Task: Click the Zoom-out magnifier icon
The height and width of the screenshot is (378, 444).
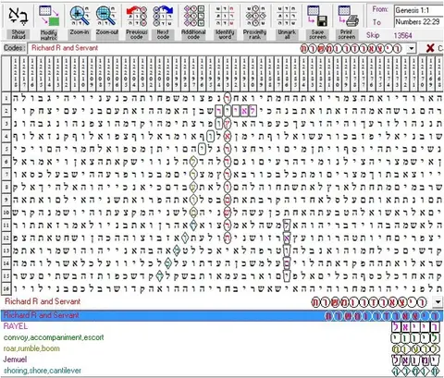Action: pyautogui.click(x=106, y=16)
